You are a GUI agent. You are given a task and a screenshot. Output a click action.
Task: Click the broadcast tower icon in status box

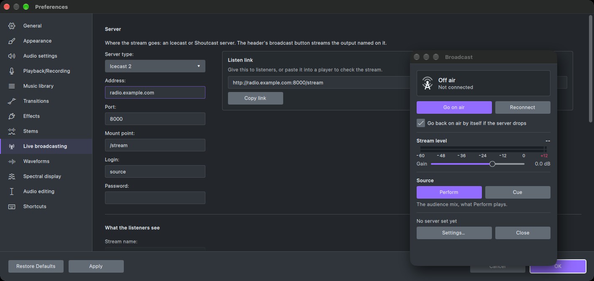coord(428,83)
